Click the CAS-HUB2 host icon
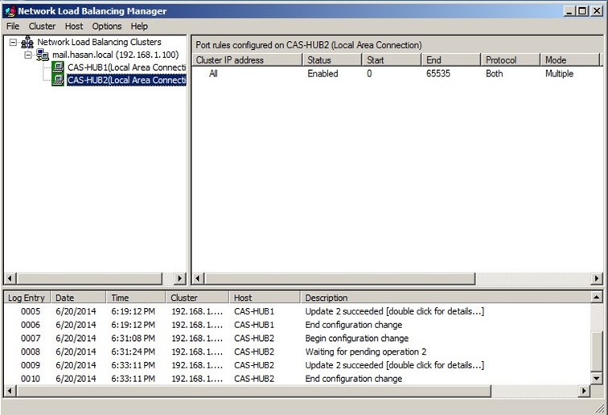The height and width of the screenshot is (415, 608). point(58,80)
